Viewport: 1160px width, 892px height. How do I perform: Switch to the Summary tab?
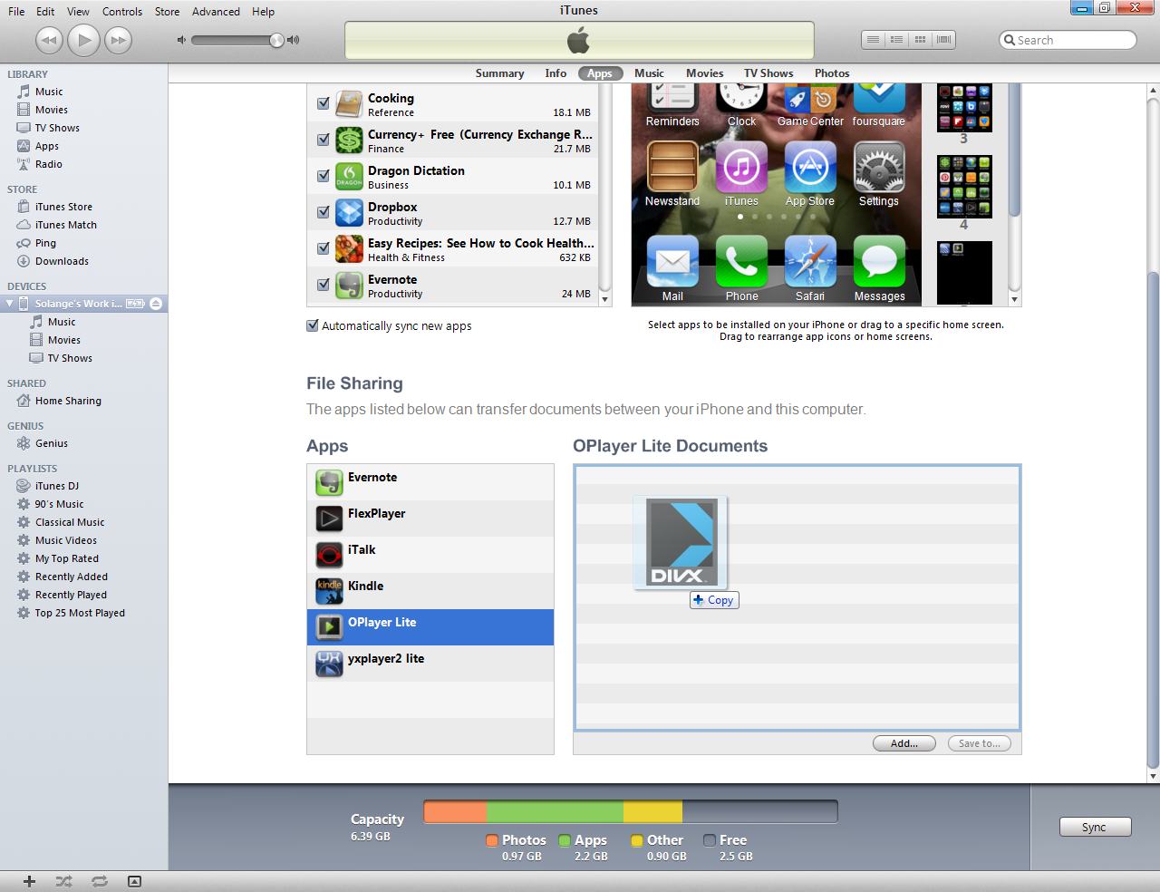click(x=499, y=73)
